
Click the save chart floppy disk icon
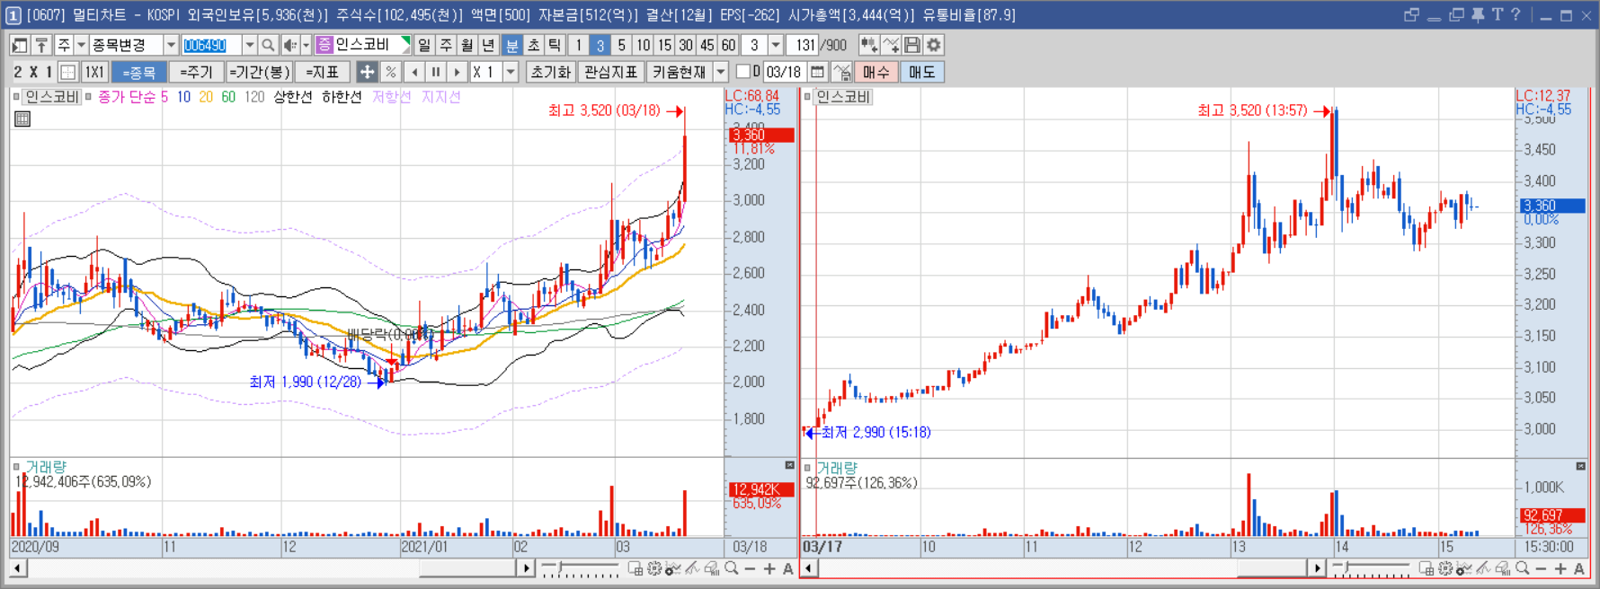coord(912,45)
